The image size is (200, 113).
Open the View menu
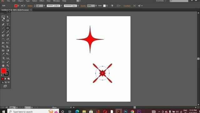pyautogui.click(x=48, y=1)
